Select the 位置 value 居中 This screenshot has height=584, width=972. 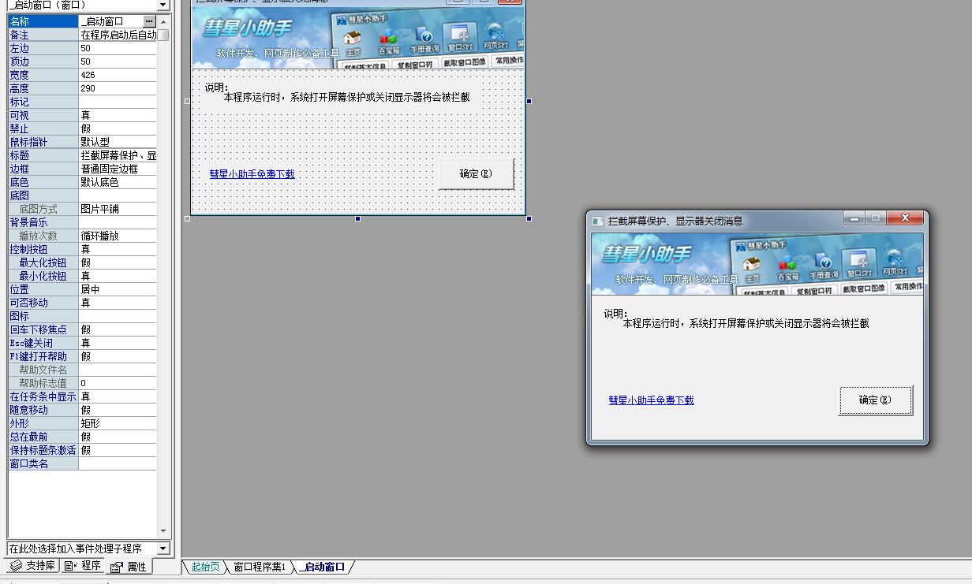point(118,289)
